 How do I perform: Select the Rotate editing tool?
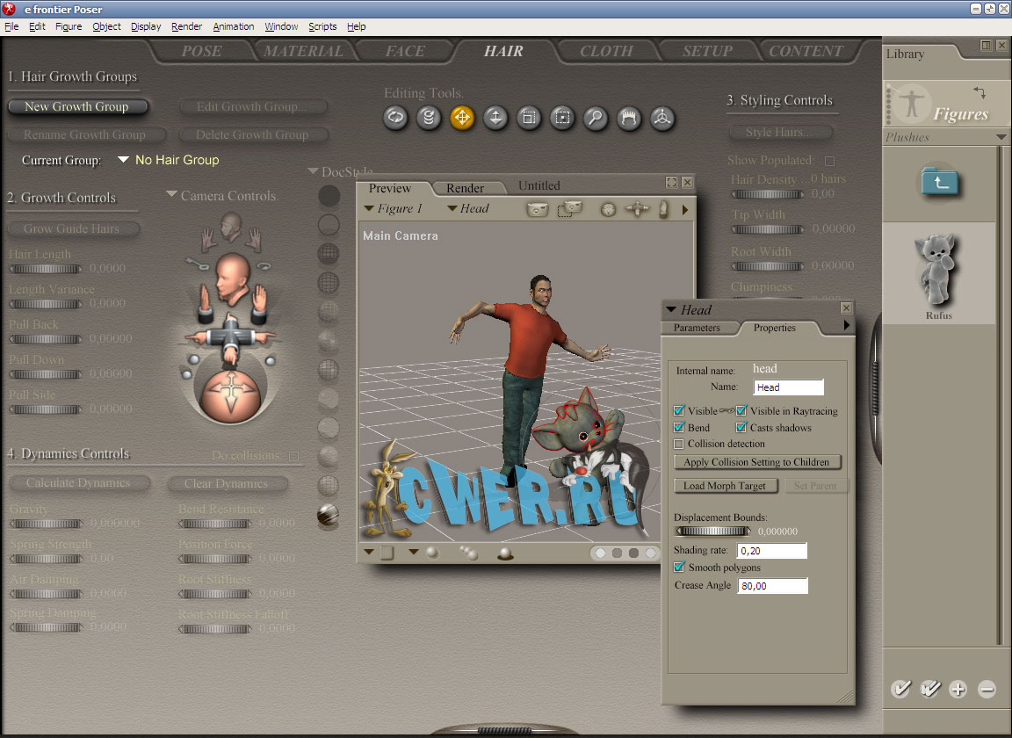click(395, 118)
